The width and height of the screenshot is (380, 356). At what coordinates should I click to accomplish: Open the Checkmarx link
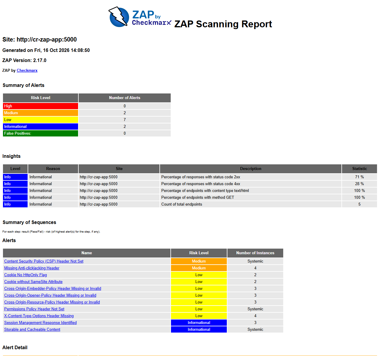[27, 70]
